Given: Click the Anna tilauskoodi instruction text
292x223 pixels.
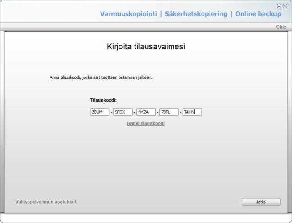Looking at the screenshot, I should pos(101,77).
